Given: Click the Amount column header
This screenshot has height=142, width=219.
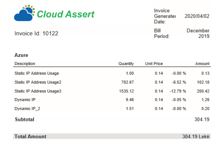Looking at the screenshot, I should (202, 63).
